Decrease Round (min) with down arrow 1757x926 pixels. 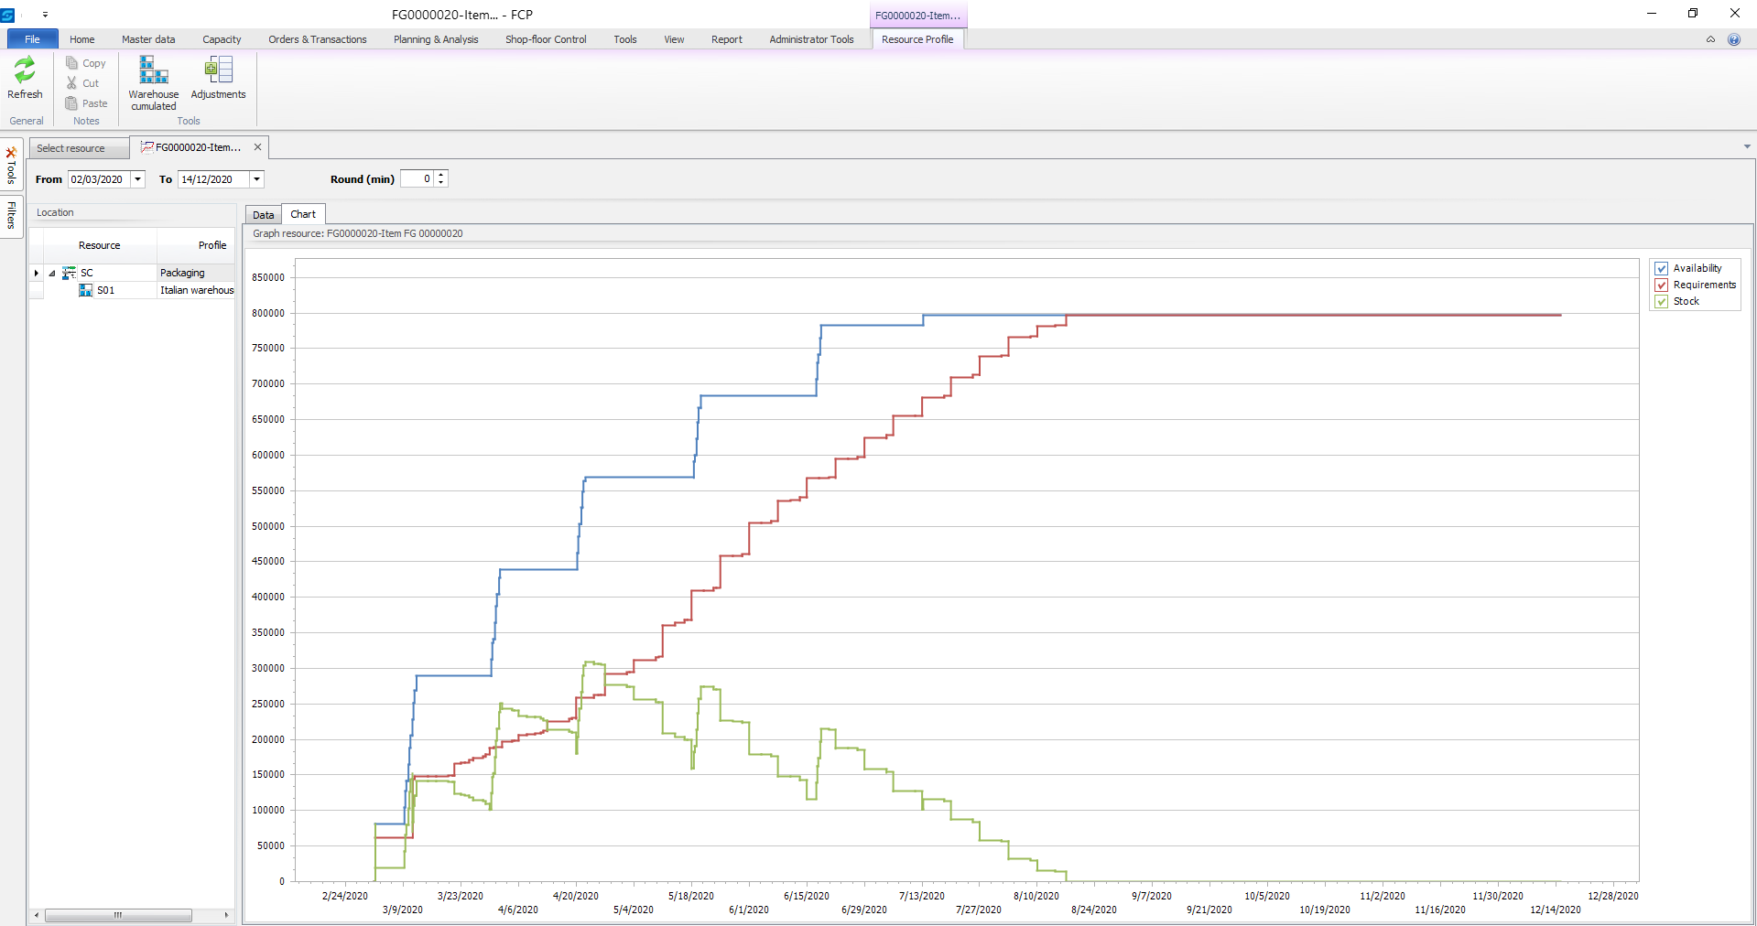tap(441, 183)
